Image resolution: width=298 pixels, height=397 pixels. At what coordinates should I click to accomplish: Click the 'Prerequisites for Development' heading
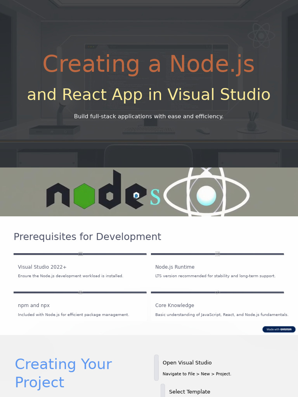[87, 236]
